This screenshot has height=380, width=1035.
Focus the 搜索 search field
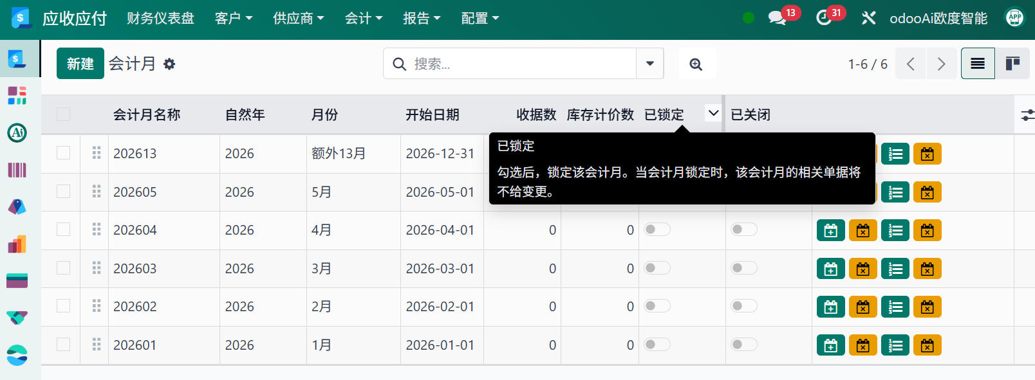(523, 64)
